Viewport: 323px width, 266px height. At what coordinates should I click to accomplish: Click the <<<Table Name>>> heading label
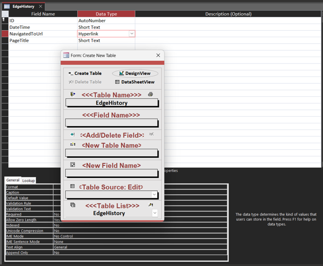pos(111,95)
